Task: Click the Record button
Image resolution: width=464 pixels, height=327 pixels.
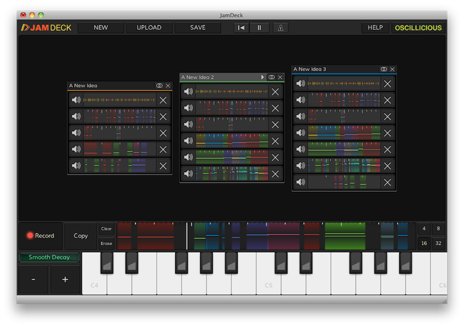Action: click(40, 236)
